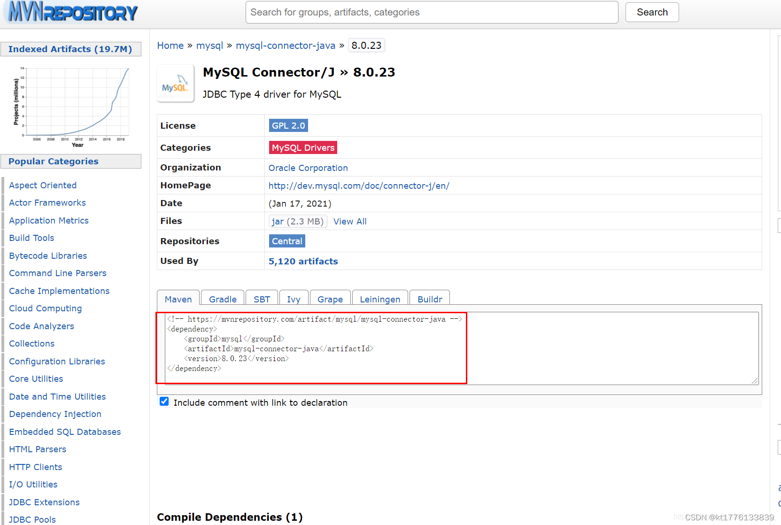
Task: Open the MySQL Drivers category tag
Action: (303, 147)
